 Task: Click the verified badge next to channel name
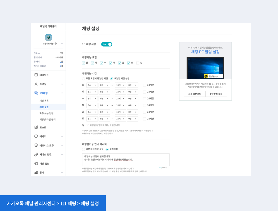56,43
